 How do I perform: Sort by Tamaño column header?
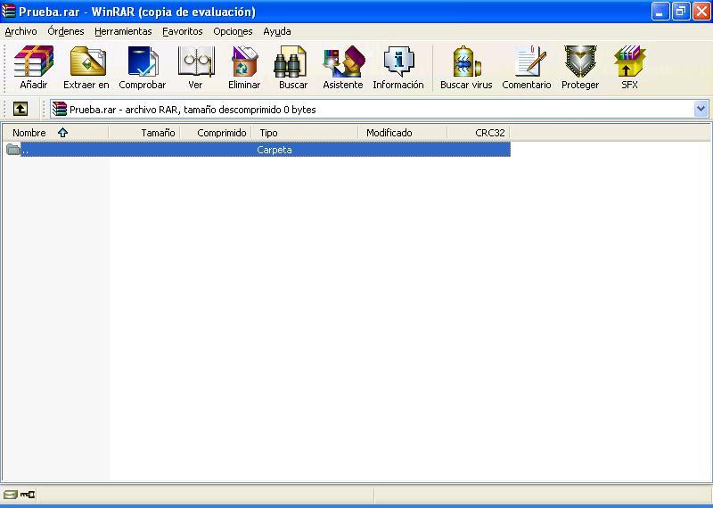tap(144, 133)
